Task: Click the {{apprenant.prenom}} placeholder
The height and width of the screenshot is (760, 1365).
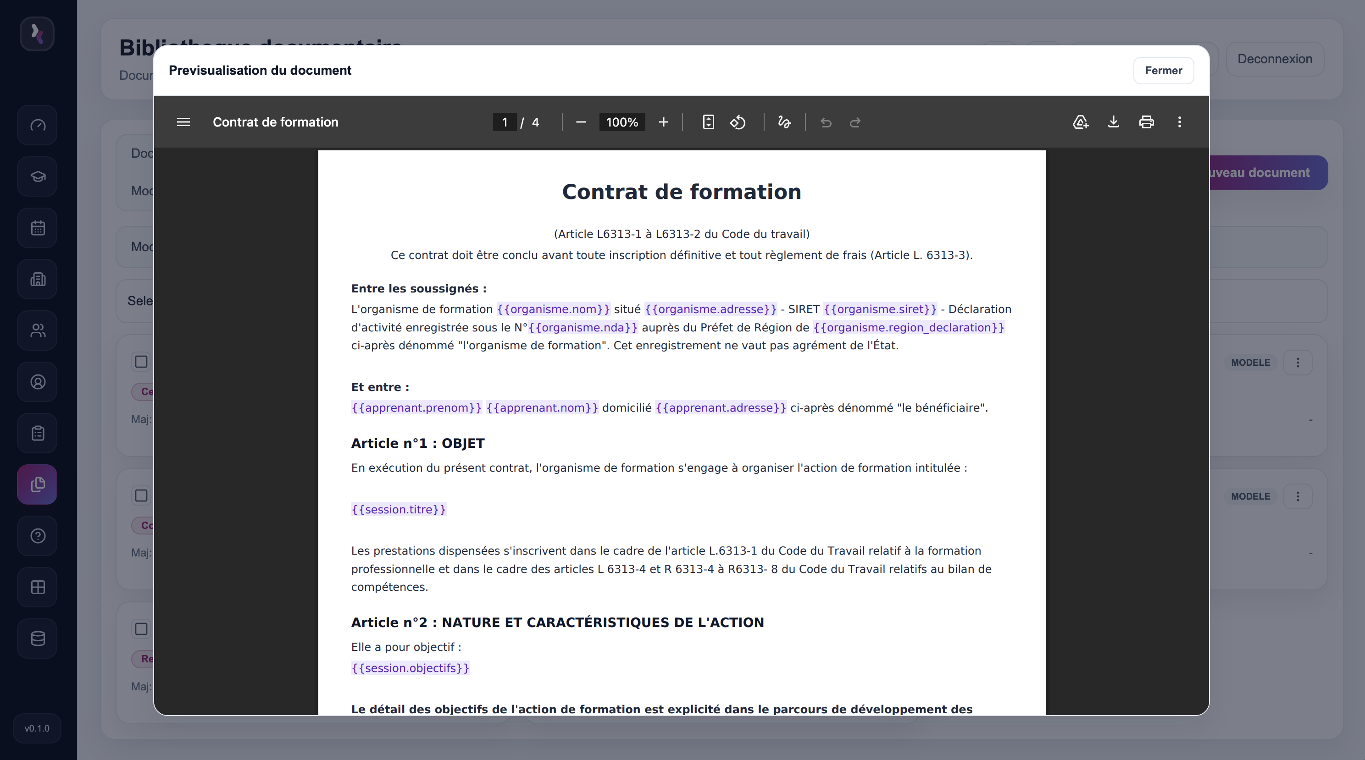Action: coord(416,408)
